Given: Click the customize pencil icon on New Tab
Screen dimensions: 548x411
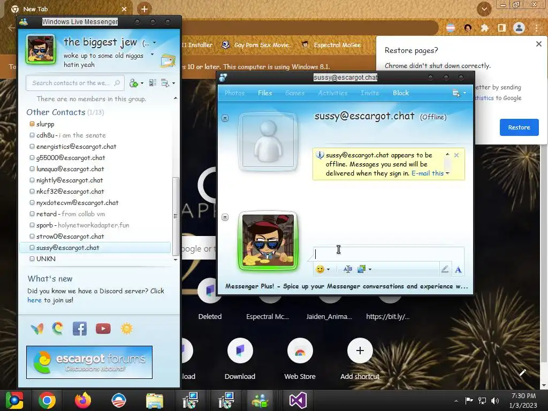Looking at the screenshot, I should coord(523,372).
